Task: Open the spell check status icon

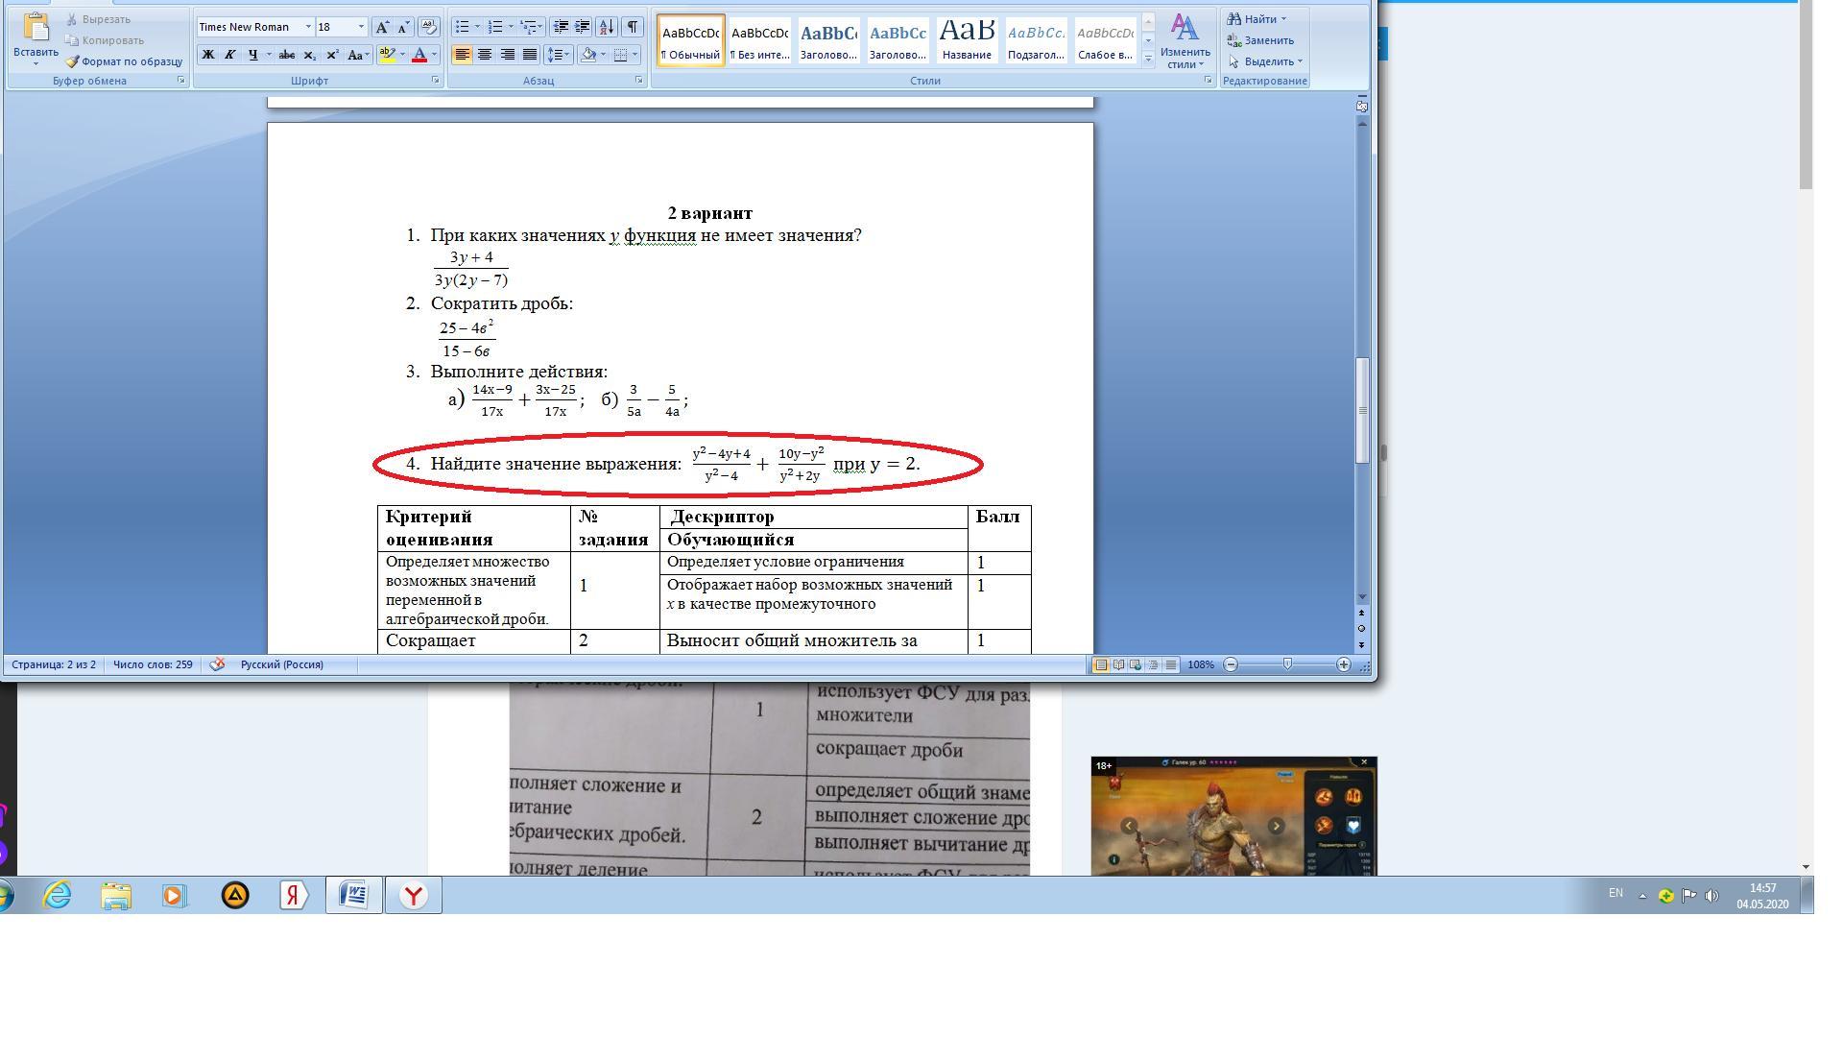Action: tap(217, 664)
